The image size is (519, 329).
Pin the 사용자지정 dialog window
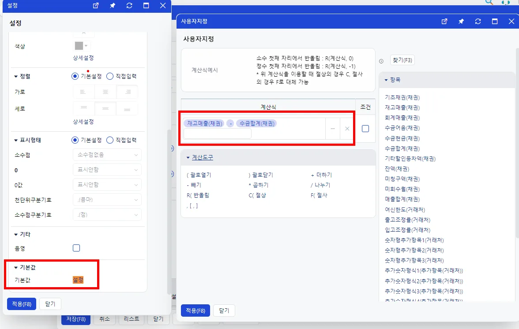461,22
